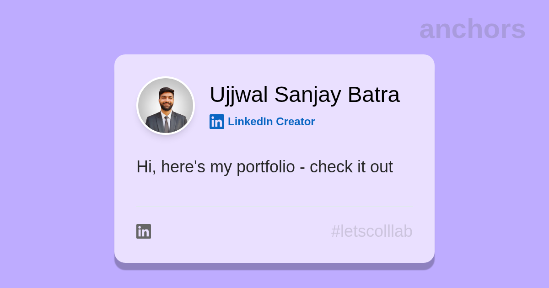Image resolution: width=549 pixels, height=288 pixels.
Task: Click the blue LinkedIn logo beside Creator
Action: tap(216, 122)
